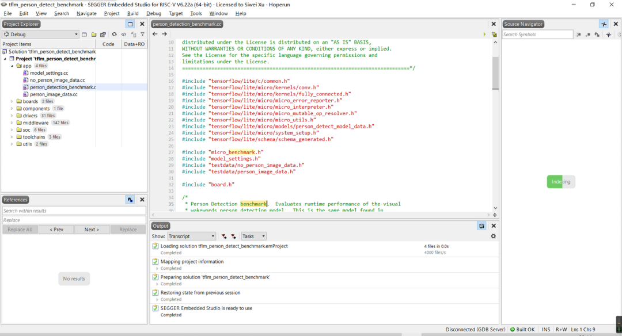This screenshot has width=622, height=336.
Task: Click the split editor icon at scrollbar corner
Action: point(495,215)
